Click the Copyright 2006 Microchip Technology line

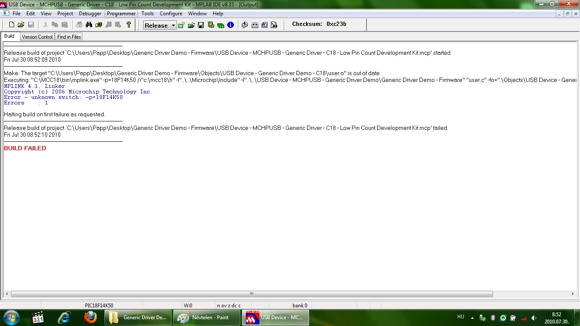78,92
